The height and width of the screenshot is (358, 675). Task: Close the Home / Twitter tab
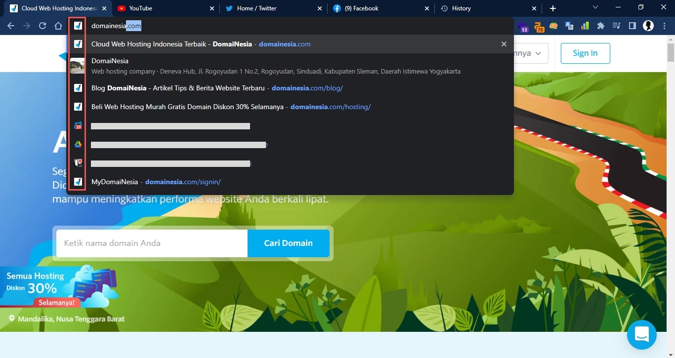point(320,8)
